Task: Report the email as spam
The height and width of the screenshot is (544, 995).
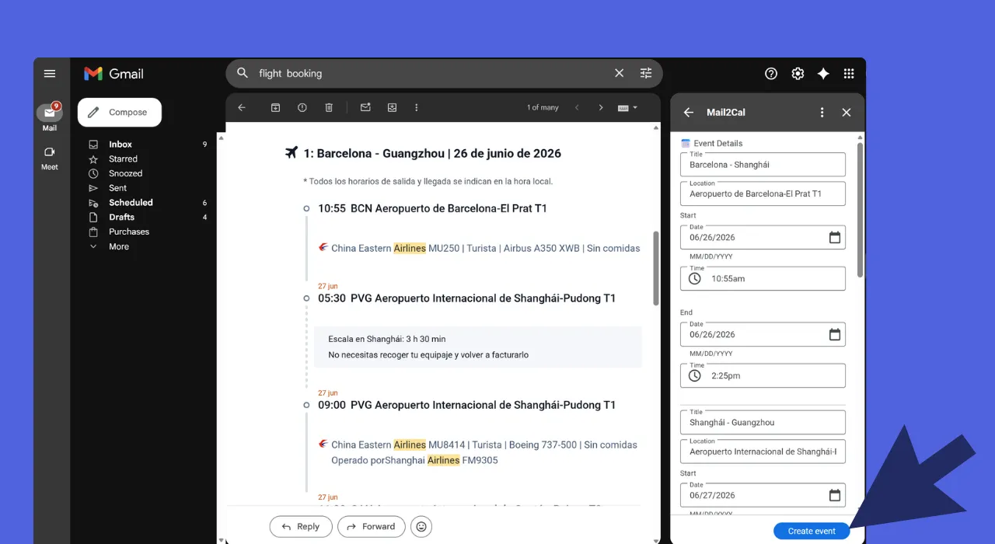Action: 302,107
